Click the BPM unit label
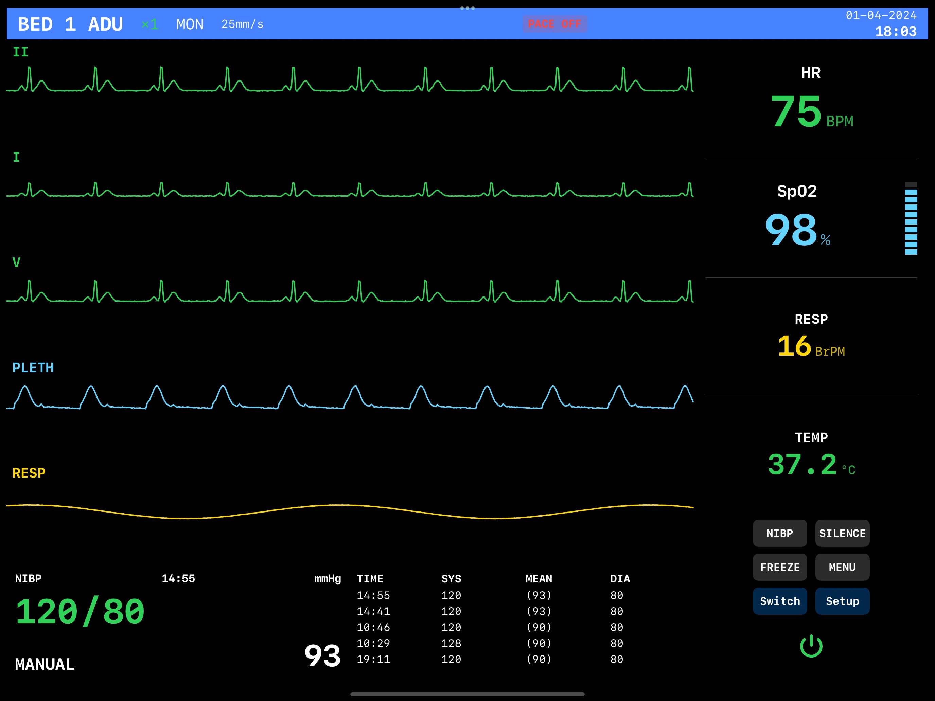This screenshot has height=701, width=935. point(840,121)
